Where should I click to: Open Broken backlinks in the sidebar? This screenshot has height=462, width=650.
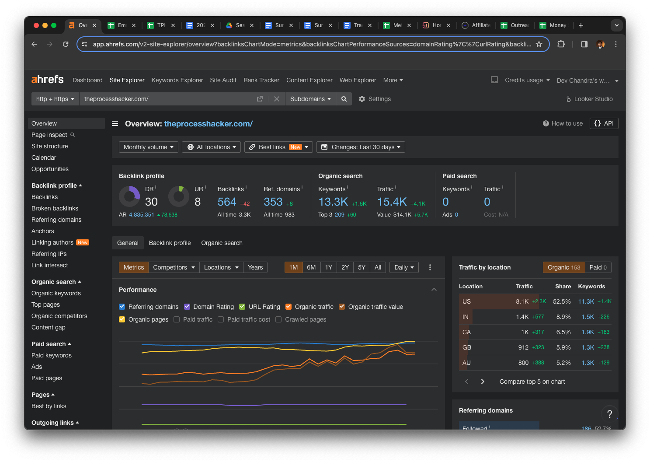point(55,208)
